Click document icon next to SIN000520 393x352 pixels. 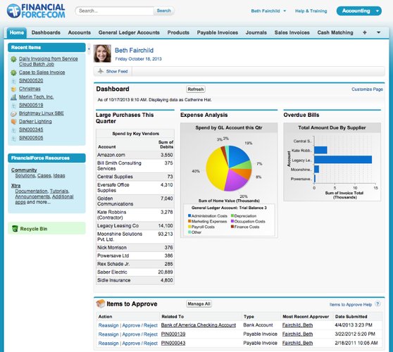(13, 81)
